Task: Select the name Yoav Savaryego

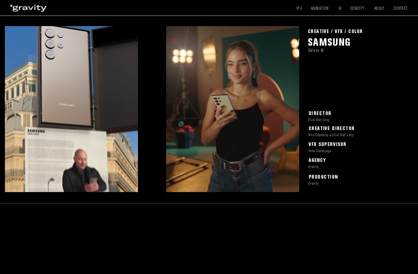Action: point(320,151)
